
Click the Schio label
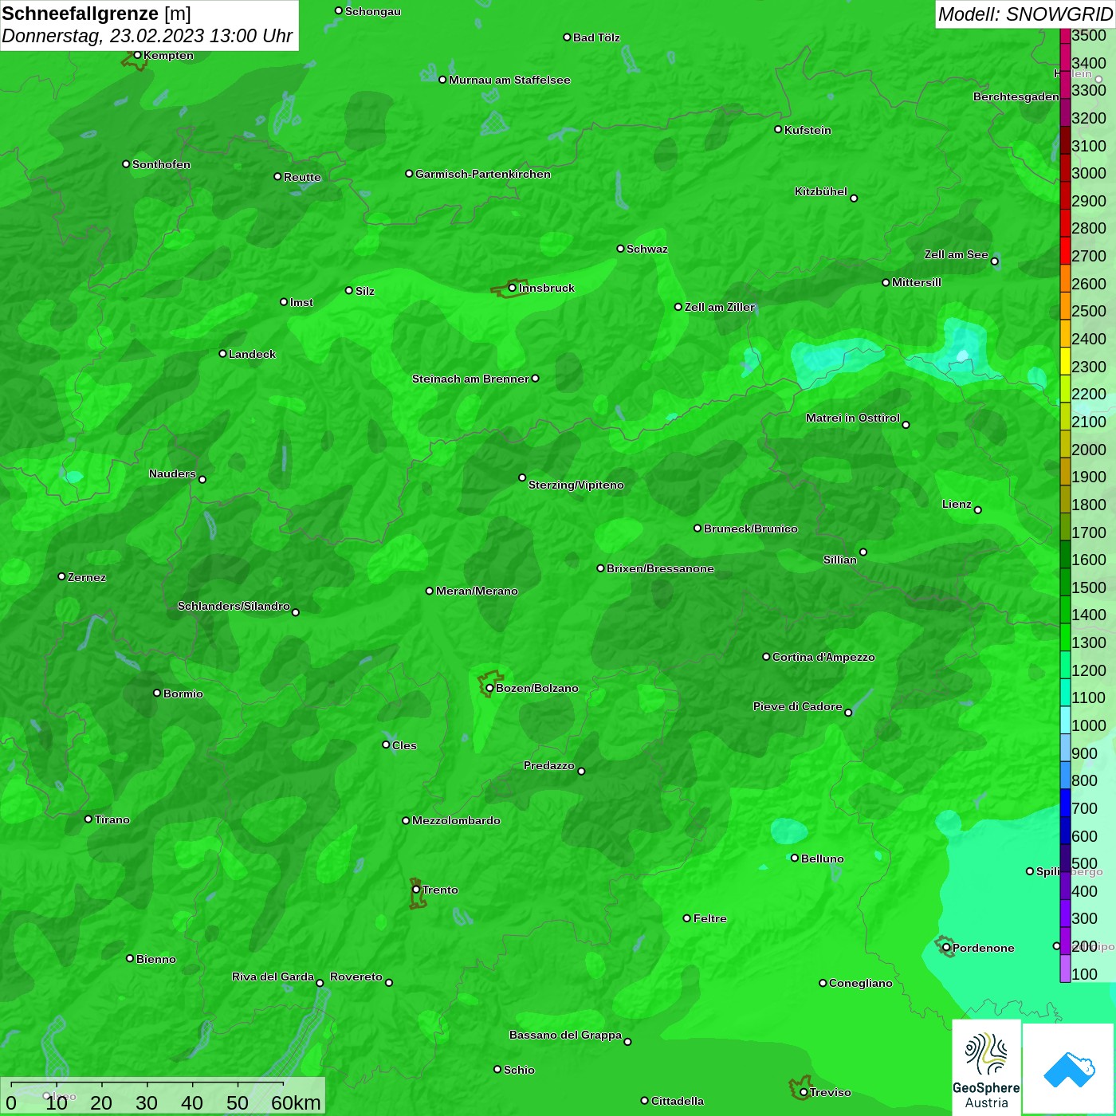pos(519,1070)
